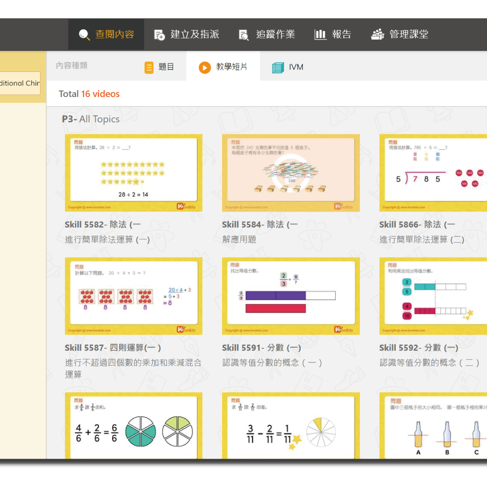Play the Skill 5584 解應用題 video
The image size is (487, 487).
click(291, 173)
